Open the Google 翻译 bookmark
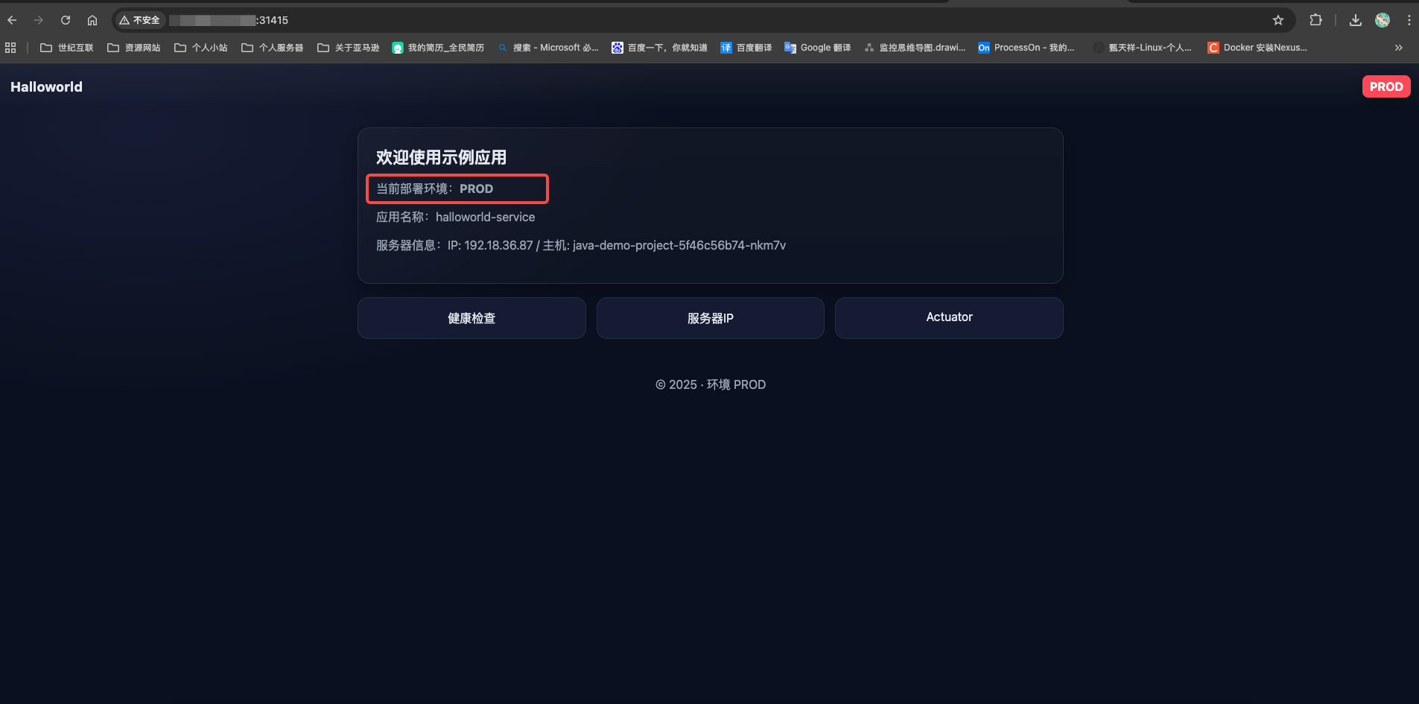 point(817,48)
